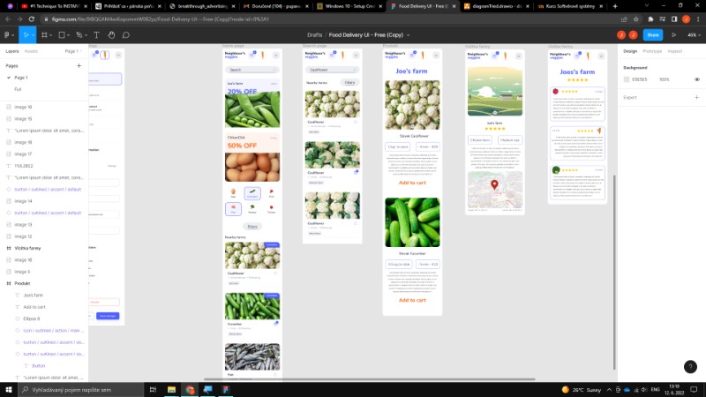Open Chrome tab search chevron
The image size is (706, 397).
tap(647, 6)
